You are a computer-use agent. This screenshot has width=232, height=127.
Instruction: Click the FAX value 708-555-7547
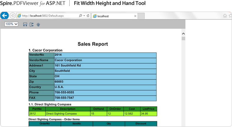tap(105, 98)
